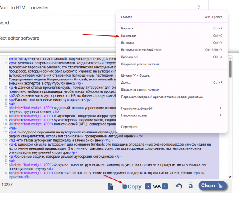Click line 15 Основные задачи paragraph
Viewport: 239px width, 201px height.
65,157
